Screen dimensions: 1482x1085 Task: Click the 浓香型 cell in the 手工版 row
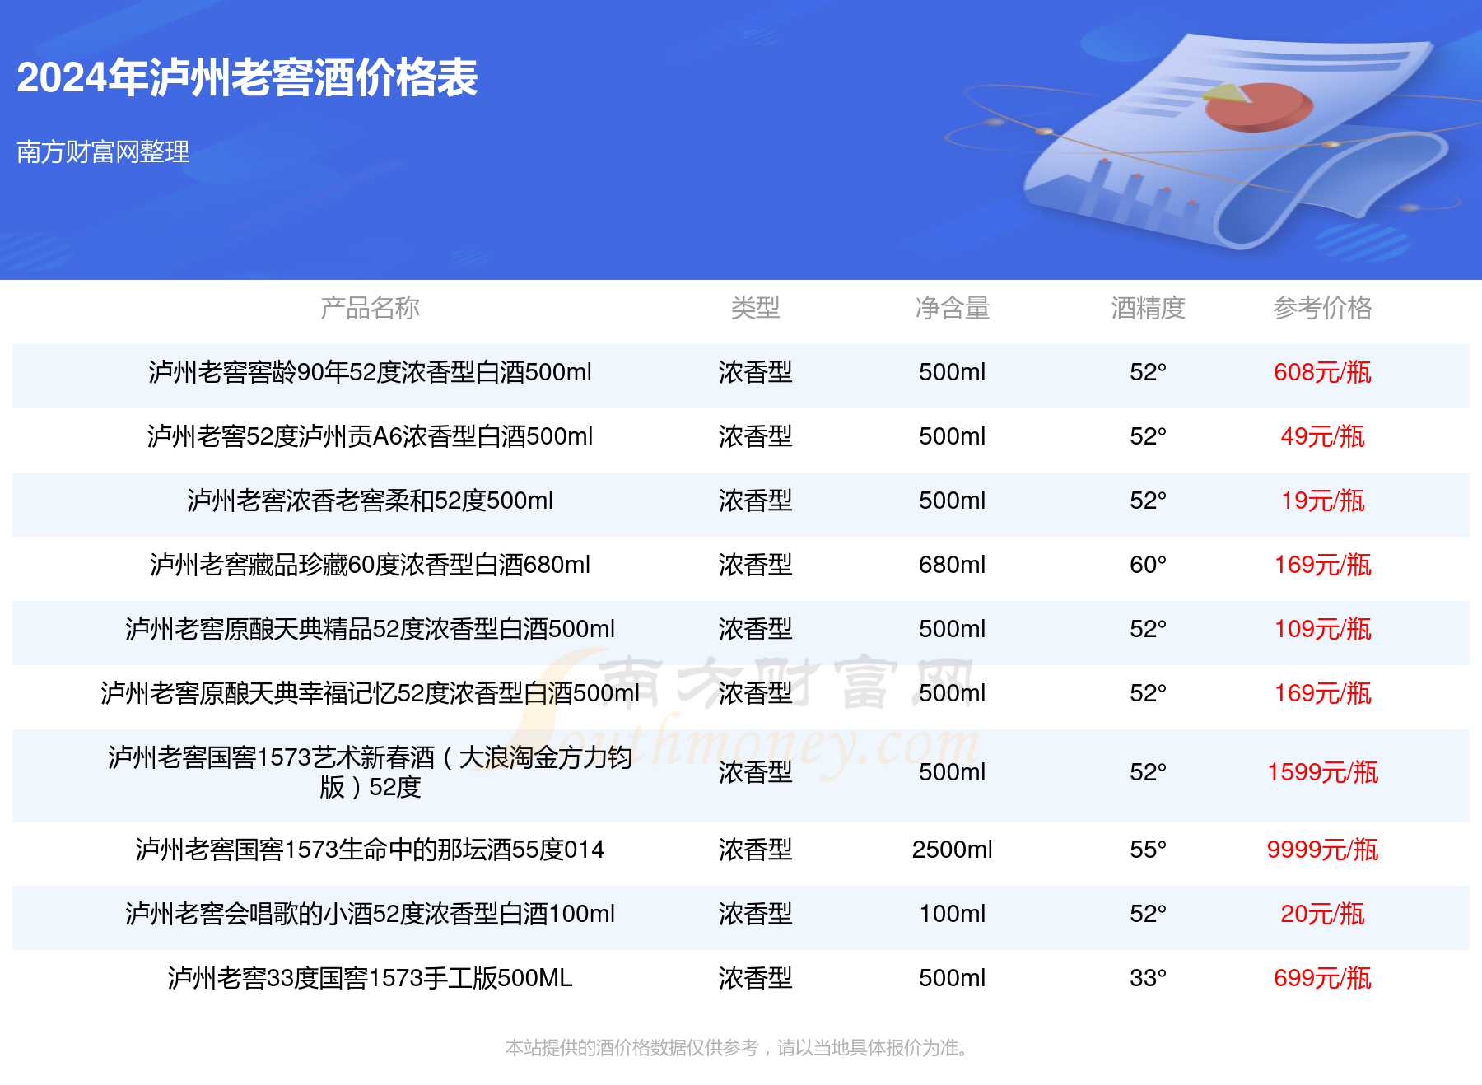coord(755,978)
